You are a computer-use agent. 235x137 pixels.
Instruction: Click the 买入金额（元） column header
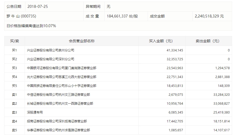click(162, 41)
